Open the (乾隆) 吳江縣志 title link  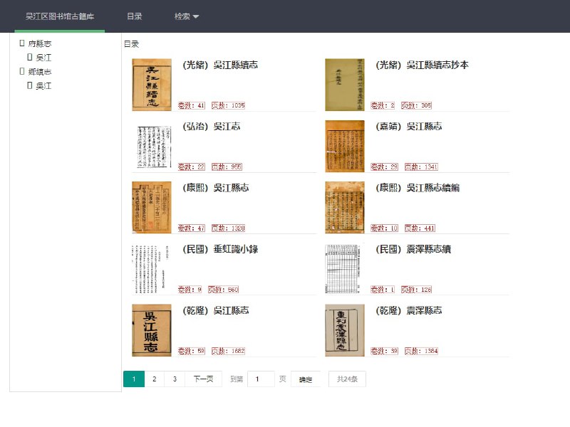(x=216, y=311)
